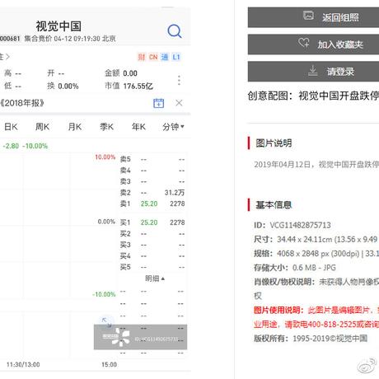Viewport: 379px width, 379px height.
Task: Click the 存储大小 0.6 MB - JPG text
Action: coord(295,268)
